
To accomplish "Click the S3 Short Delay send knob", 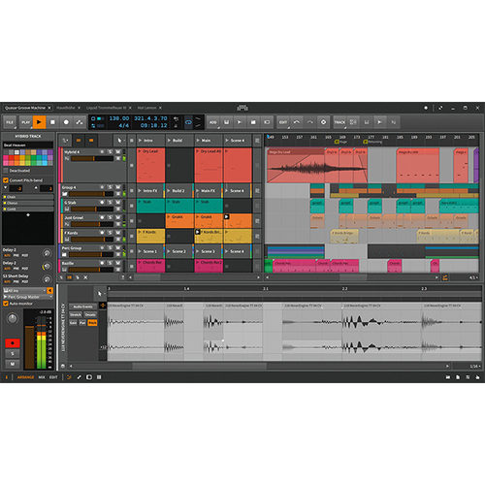I will [47, 279].
